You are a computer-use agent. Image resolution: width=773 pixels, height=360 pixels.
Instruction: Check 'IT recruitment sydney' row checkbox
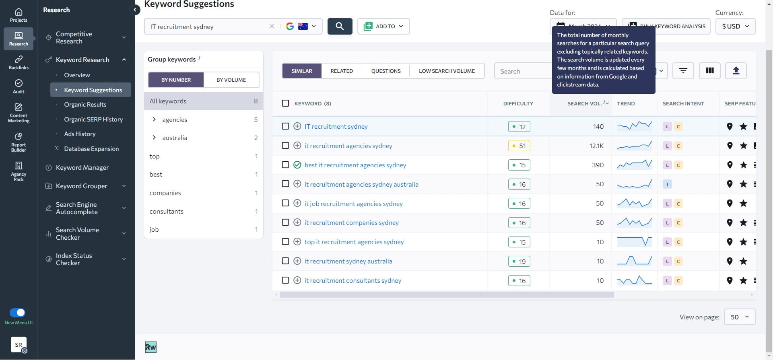coord(285,126)
